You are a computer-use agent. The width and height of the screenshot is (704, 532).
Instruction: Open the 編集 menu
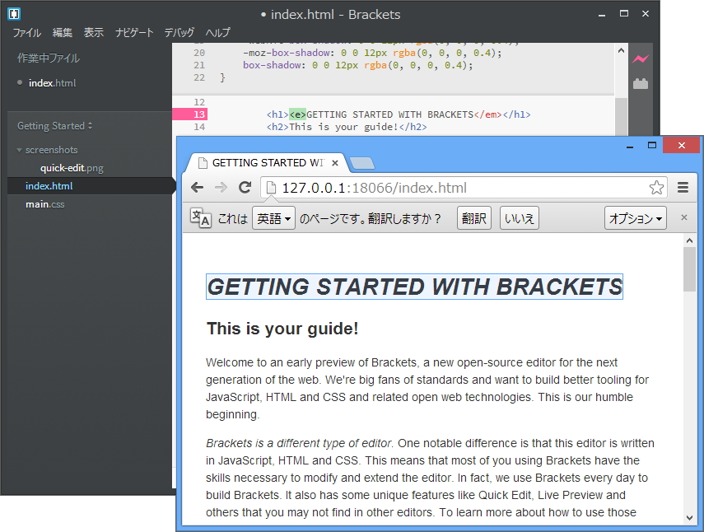[x=62, y=32]
